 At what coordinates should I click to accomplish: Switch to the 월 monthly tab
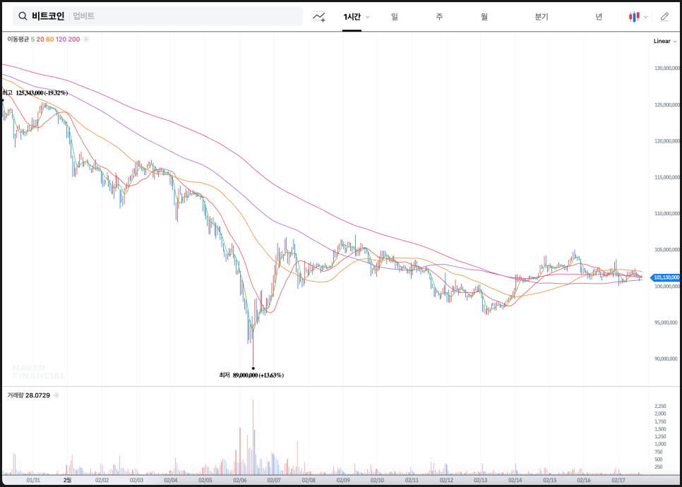coord(484,16)
